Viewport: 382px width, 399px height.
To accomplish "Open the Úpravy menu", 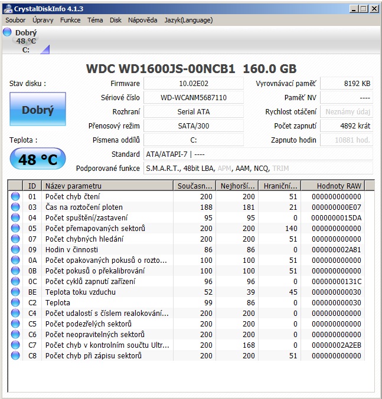I will (x=43, y=20).
